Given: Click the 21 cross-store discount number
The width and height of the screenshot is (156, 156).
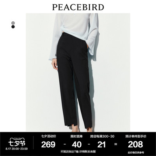Looking at the screenshot, I should pyautogui.click(x=101, y=145).
